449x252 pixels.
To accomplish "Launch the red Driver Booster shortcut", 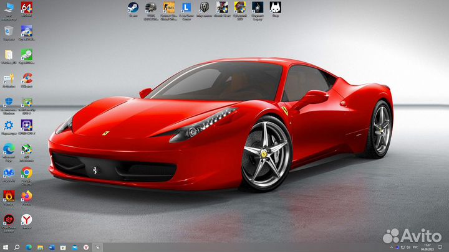I will click(9, 223).
